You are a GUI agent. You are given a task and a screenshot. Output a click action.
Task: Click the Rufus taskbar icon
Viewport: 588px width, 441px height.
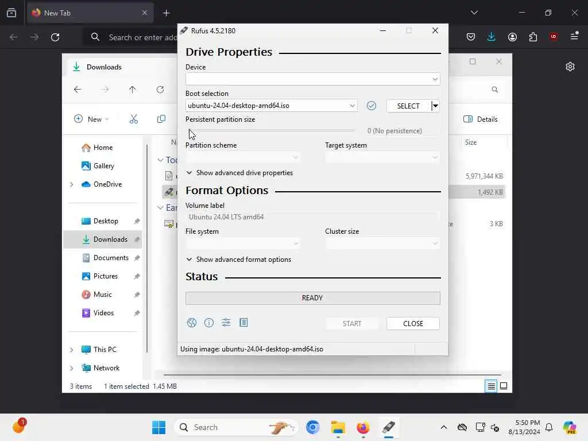pyautogui.click(x=389, y=427)
